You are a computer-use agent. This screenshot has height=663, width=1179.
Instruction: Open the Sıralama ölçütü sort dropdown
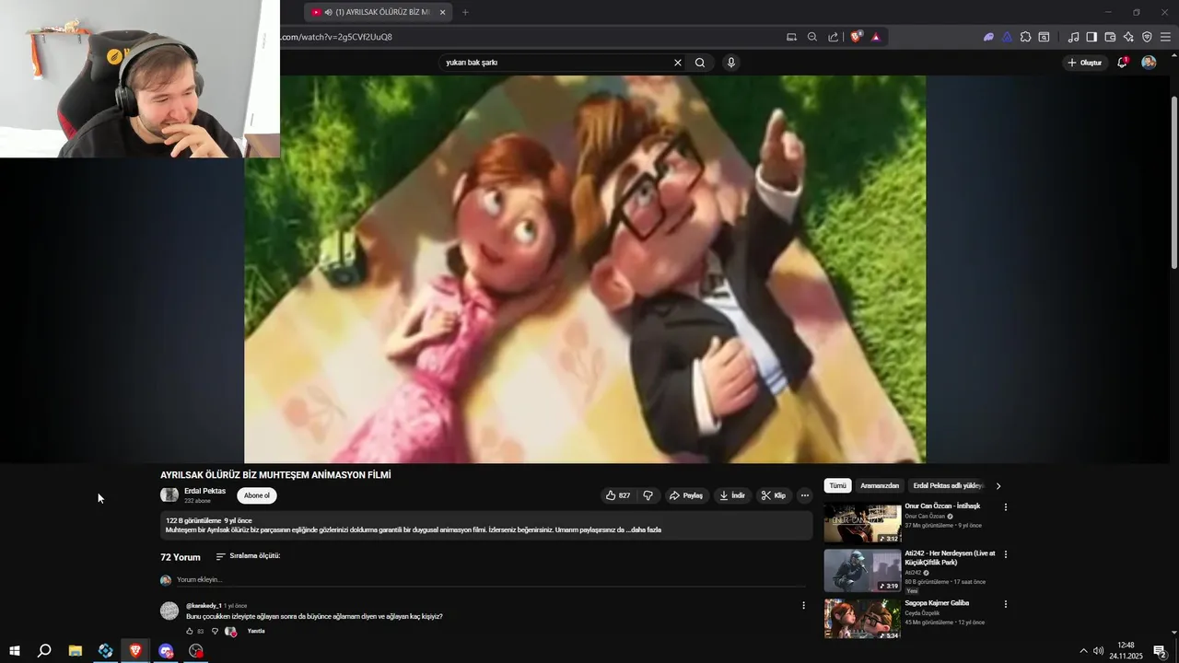pyautogui.click(x=248, y=556)
